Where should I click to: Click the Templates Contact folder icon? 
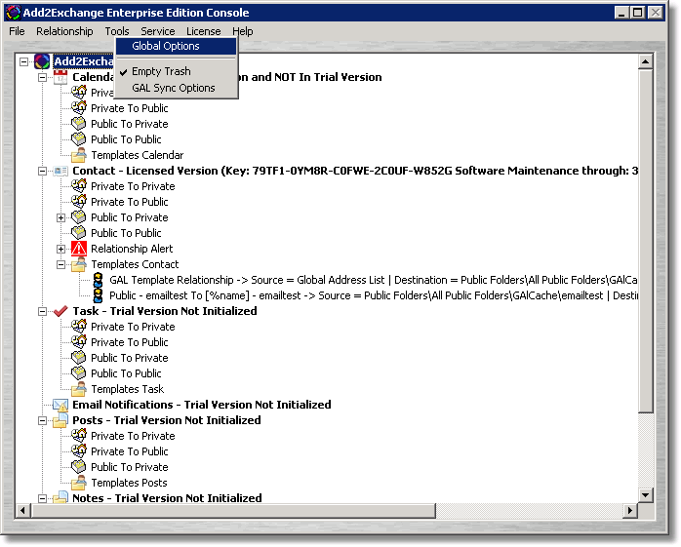pos(79,264)
